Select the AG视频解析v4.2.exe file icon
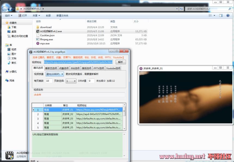Screen dimensions: 234x162 coord(38,31)
